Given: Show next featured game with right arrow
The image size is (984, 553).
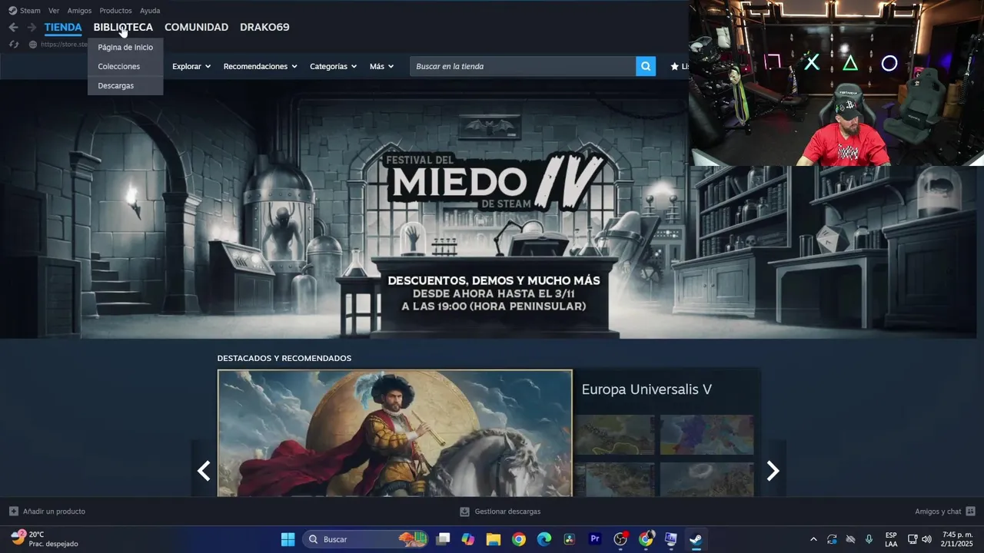Looking at the screenshot, I should (773, 471).
